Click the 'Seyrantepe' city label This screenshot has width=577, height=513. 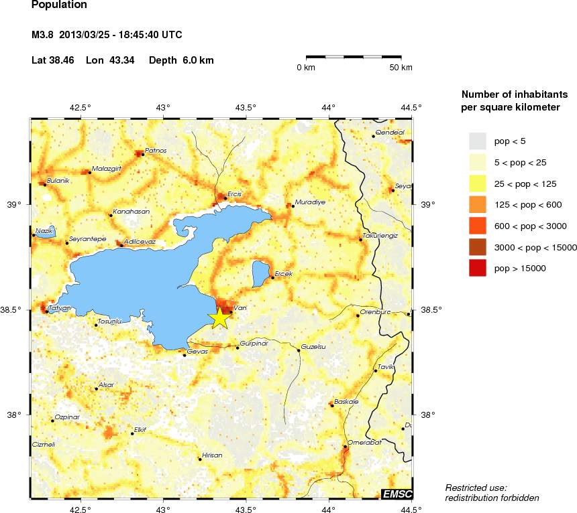coord(88,239)
